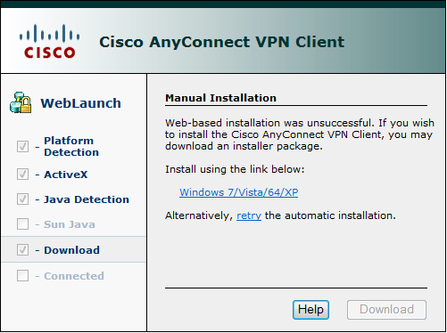Image resolution: width=447 pixels, height=333 pixels.
Task: Check the Sun Java checkbox
Action: pyautogui.click(x=22, y=224)
